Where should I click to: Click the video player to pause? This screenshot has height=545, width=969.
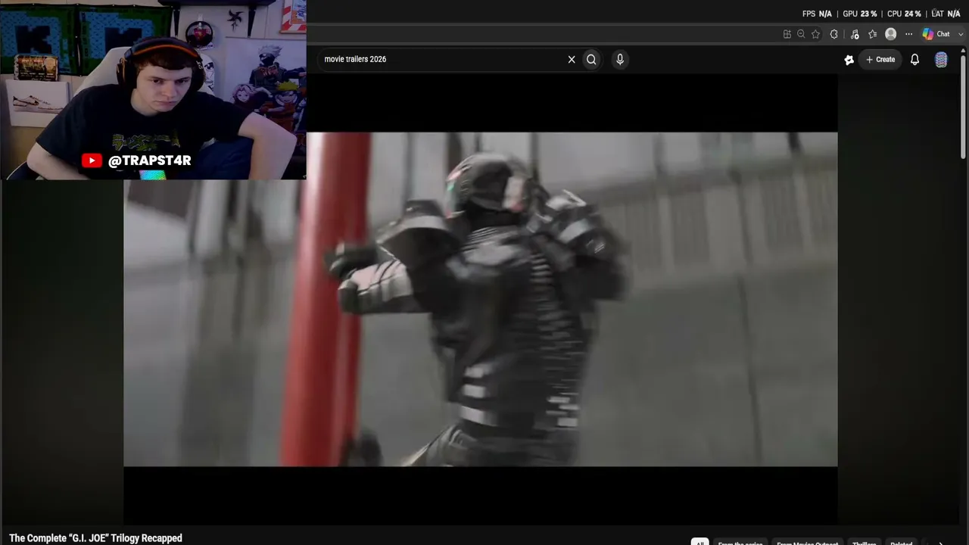(481, 299)
